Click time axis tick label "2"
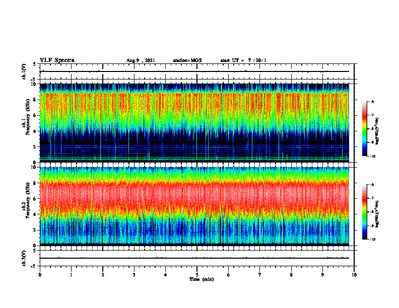 pyautogui.click(x=103, y=275)
